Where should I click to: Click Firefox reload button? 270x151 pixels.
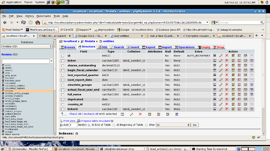23,23
